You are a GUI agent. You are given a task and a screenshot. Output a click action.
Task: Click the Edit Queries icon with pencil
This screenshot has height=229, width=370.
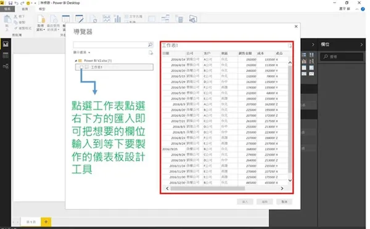point(80,19)
